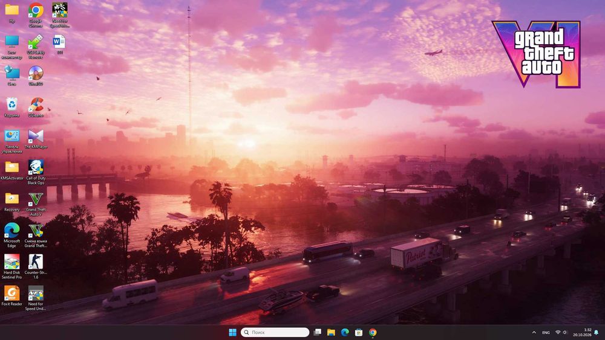
Task: Open Task View from the taskbar
Action: point(317,332)
